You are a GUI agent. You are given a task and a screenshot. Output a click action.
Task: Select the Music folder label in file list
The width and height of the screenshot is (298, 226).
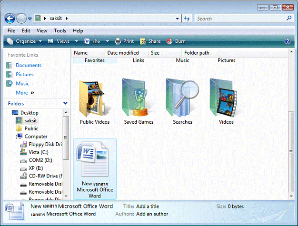[182, 60]
